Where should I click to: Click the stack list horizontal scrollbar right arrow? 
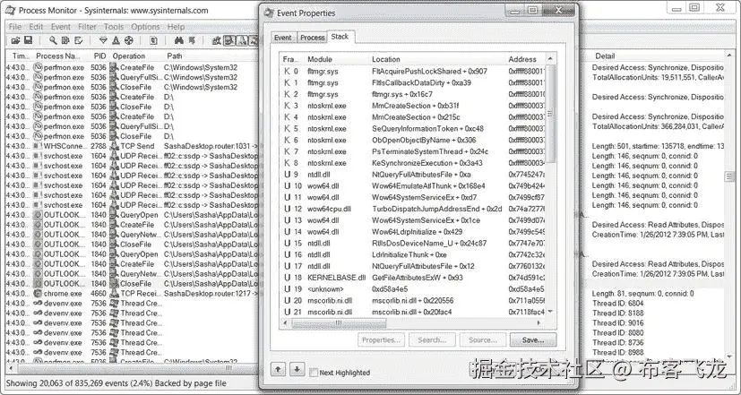[x=539, y=323]
